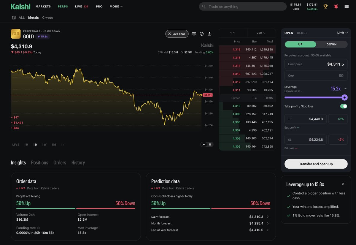The width and height of the screenshot is (356, 245).
Task: Open the guide book icon beside Live chat
Action: click(194, 34)
